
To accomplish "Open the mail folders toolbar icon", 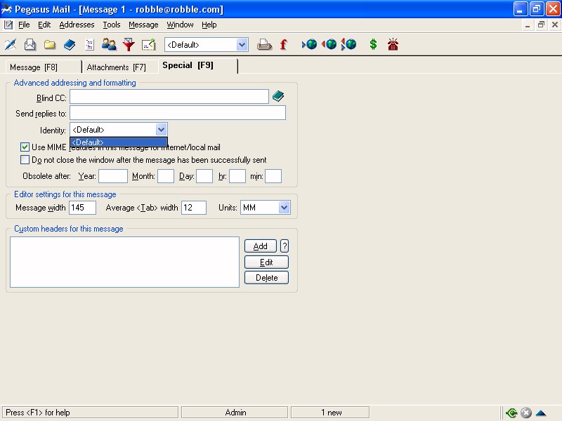I will tap(50, 45).
